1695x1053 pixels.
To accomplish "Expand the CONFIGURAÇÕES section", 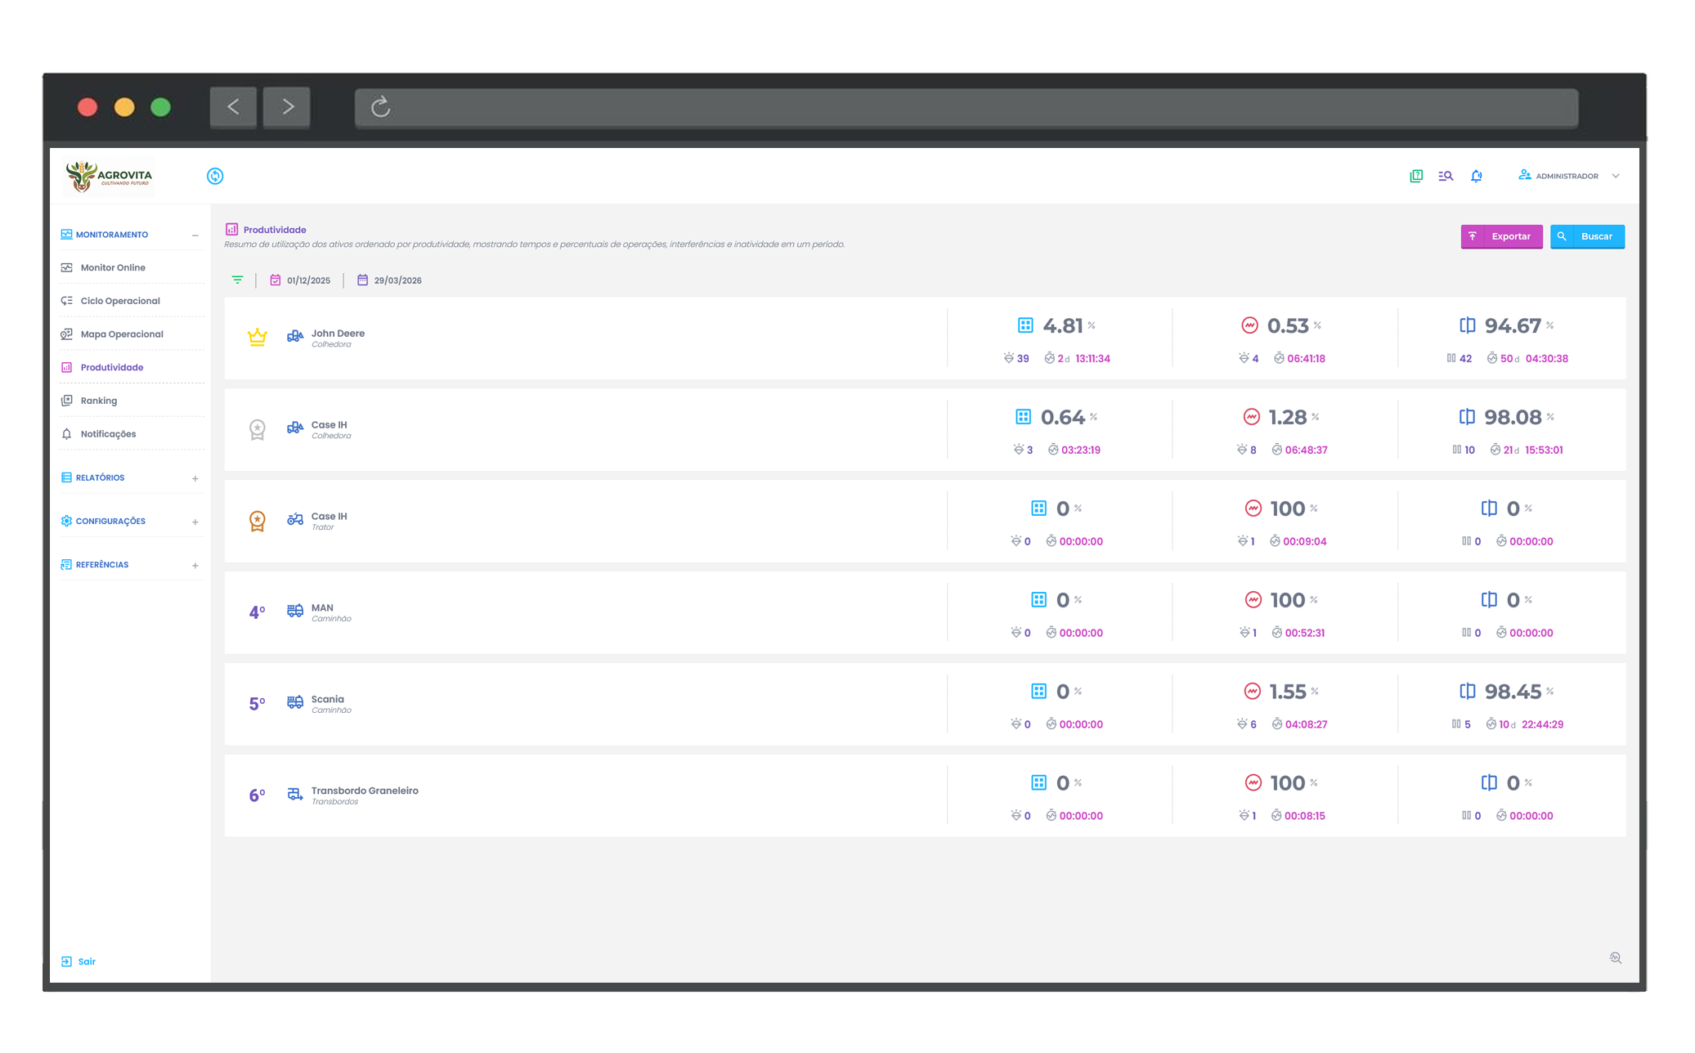I will 195,521.
